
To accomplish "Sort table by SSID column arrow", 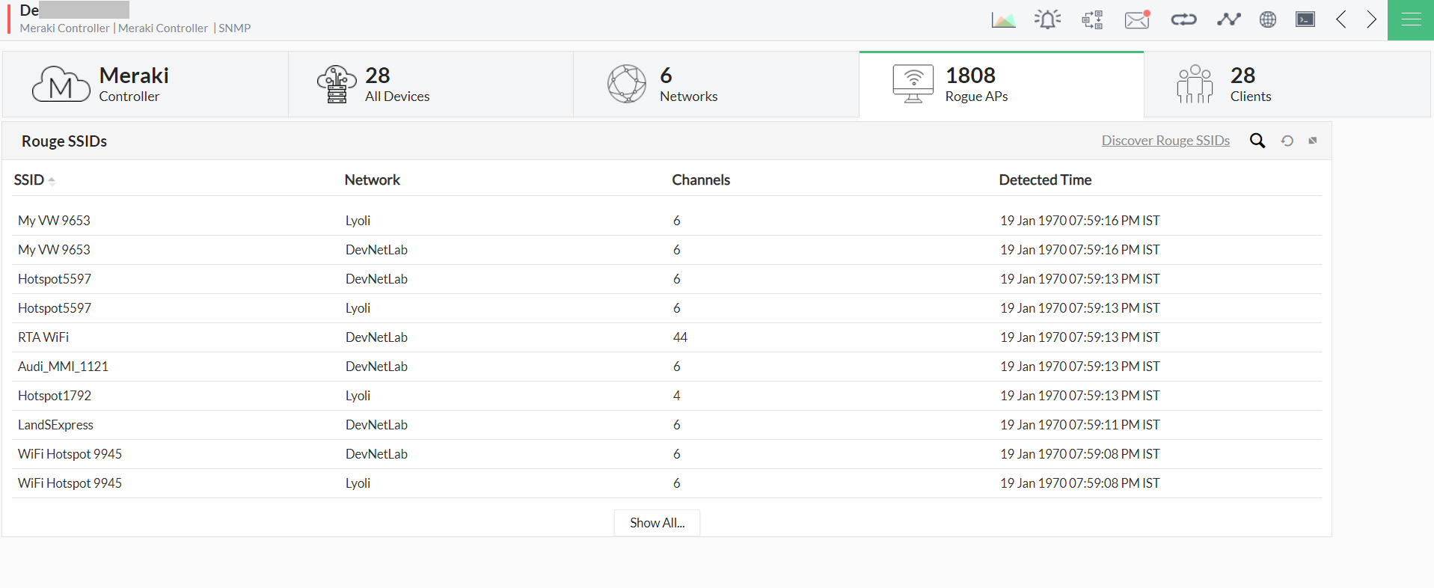I will tap(52, 180).
